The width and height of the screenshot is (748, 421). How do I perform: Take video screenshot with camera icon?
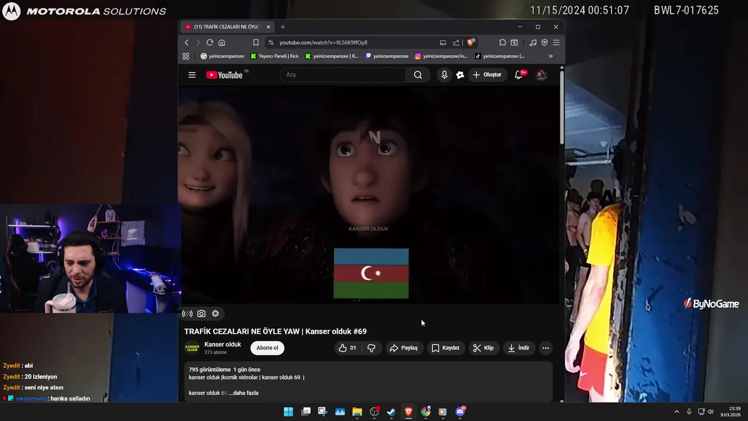pyautogui.click(x=201, y=314)
